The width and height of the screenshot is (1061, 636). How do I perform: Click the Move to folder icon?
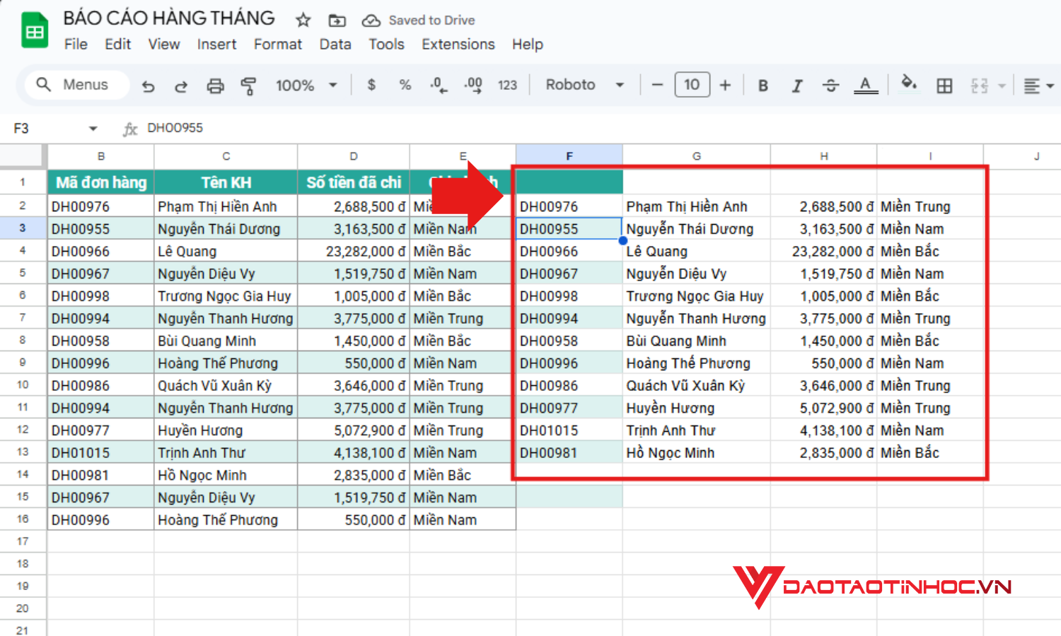(337, 20)
